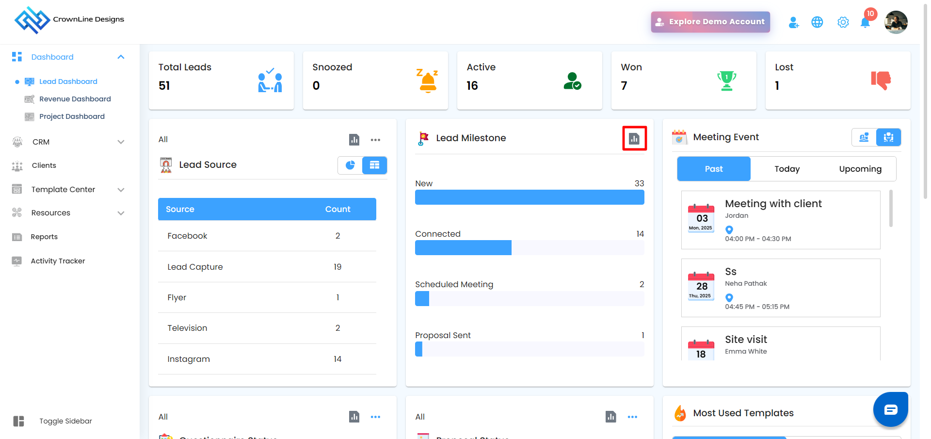Click the Explore Demo Account button

pos(710,22)
